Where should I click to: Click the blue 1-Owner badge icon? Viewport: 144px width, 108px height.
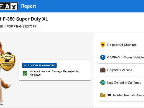(x=103, y=57)
